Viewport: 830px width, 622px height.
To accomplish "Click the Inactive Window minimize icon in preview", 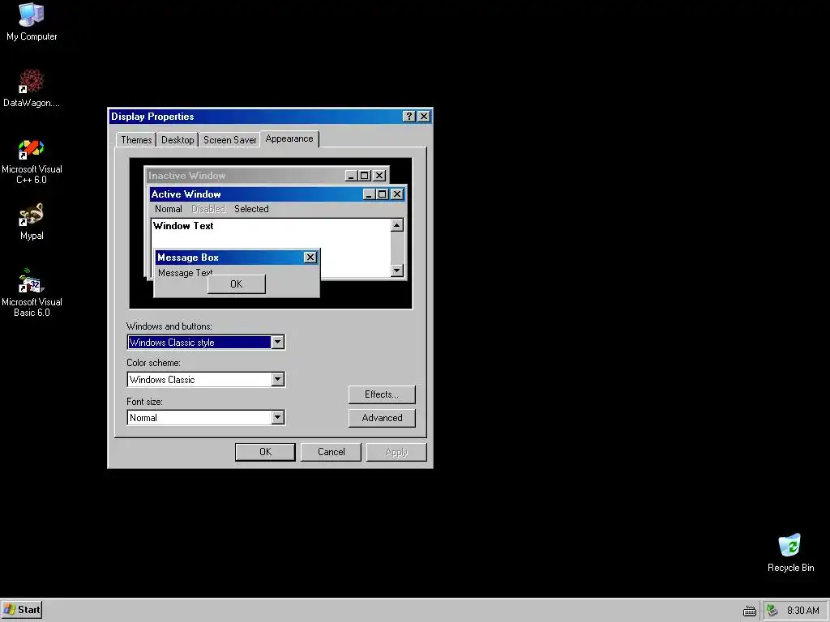I will tap(352, 175).
